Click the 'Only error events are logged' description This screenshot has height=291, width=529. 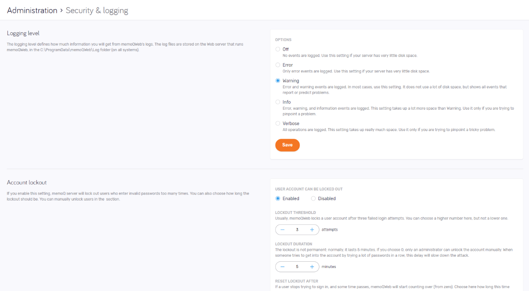pos(356,71)
